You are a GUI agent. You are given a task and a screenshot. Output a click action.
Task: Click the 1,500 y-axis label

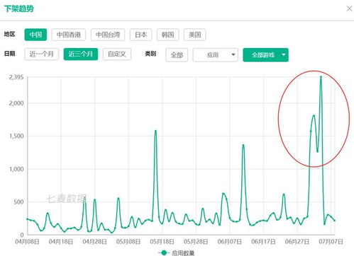pos(16,136)
